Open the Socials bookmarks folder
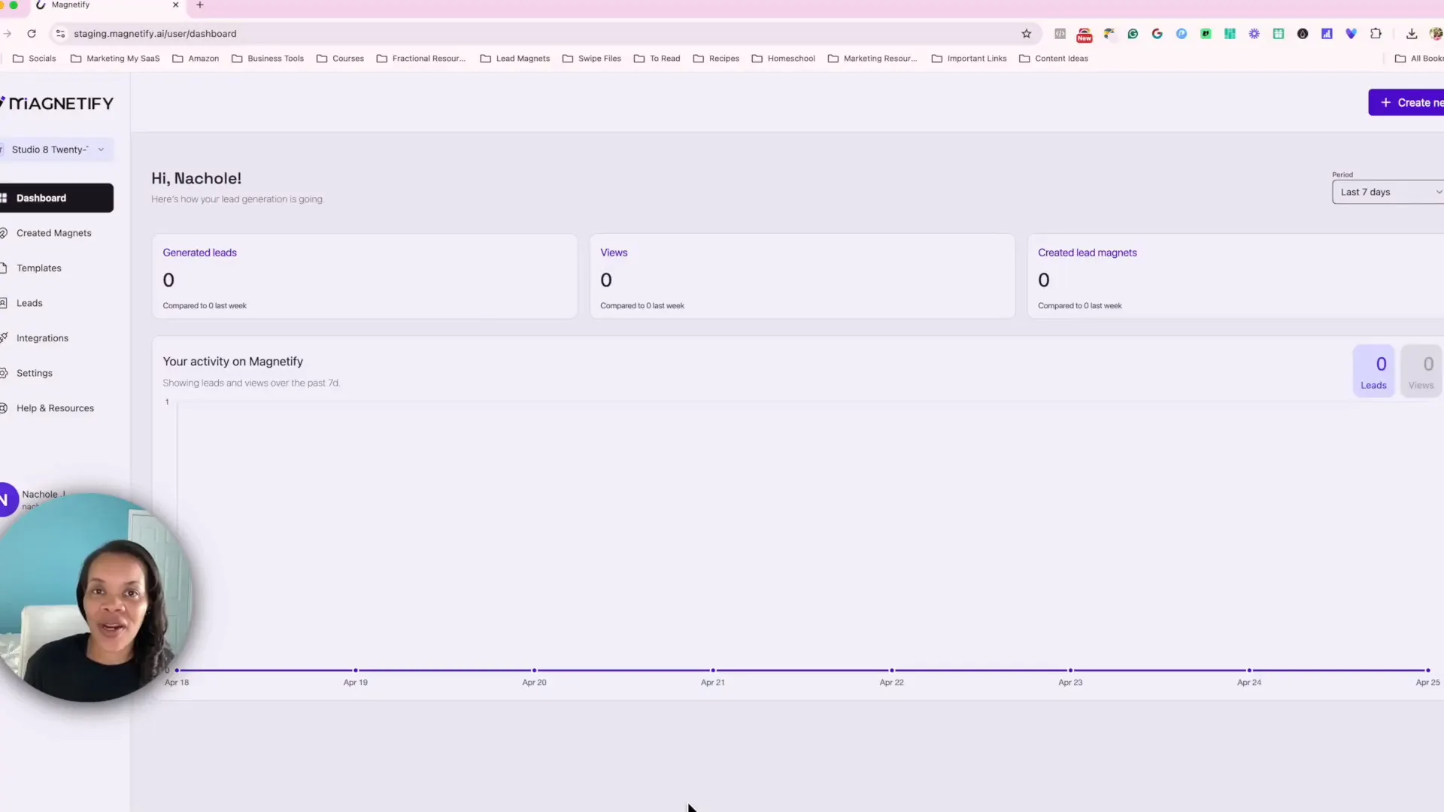This screenshot has height=812, width=1444. point(35,59)
